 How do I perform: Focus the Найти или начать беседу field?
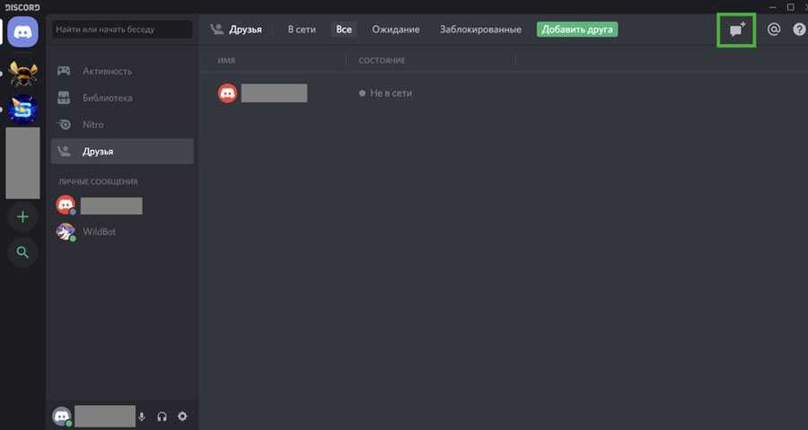coord(122,30)
